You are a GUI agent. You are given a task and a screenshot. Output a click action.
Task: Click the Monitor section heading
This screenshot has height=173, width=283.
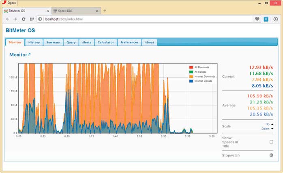tap(18, 55)
